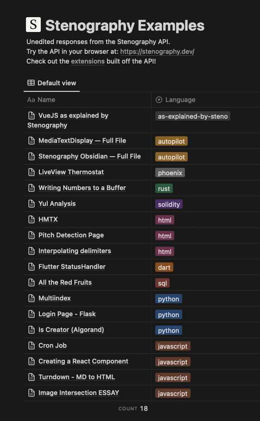This screenshot has width=260, height=421.
Task: Click page icon beside Is Creator (Algorand)
Action: [x=32, y=330]
